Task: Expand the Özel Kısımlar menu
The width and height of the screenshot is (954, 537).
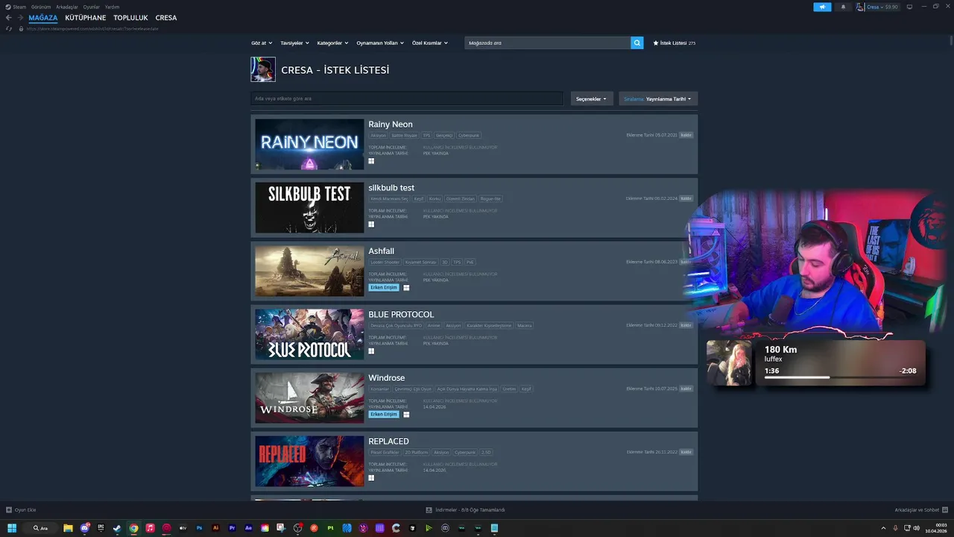Action: coord(430,43)
